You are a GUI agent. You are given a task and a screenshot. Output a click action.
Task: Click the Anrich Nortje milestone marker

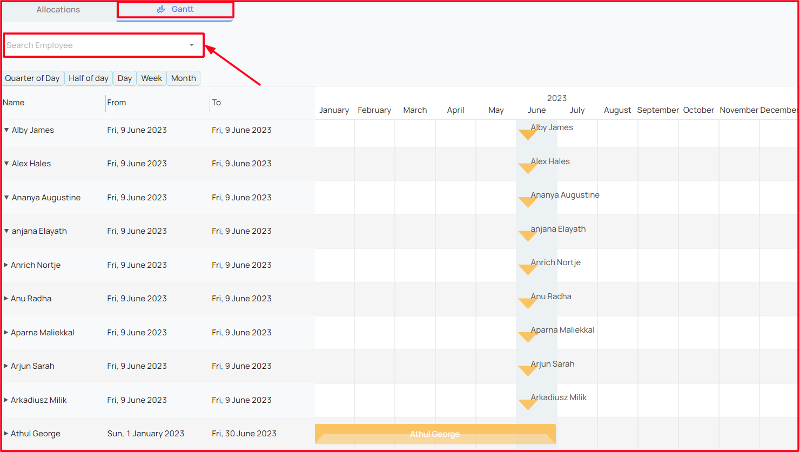point(527,269)
